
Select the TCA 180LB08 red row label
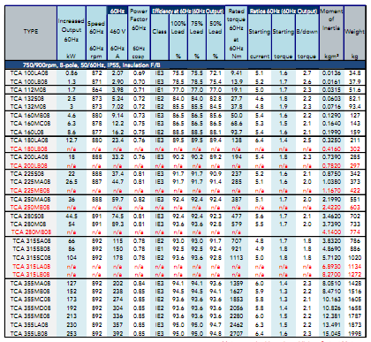click(x=29, y=148)
